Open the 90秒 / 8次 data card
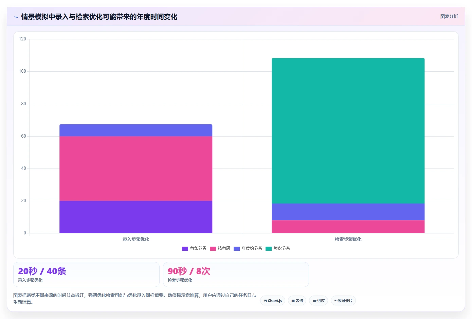This screenshot has height=319, width=472. coord(236,274)
